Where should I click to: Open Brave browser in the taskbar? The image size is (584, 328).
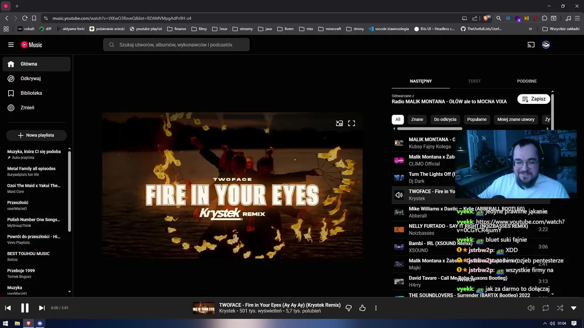tap(28, 323)
